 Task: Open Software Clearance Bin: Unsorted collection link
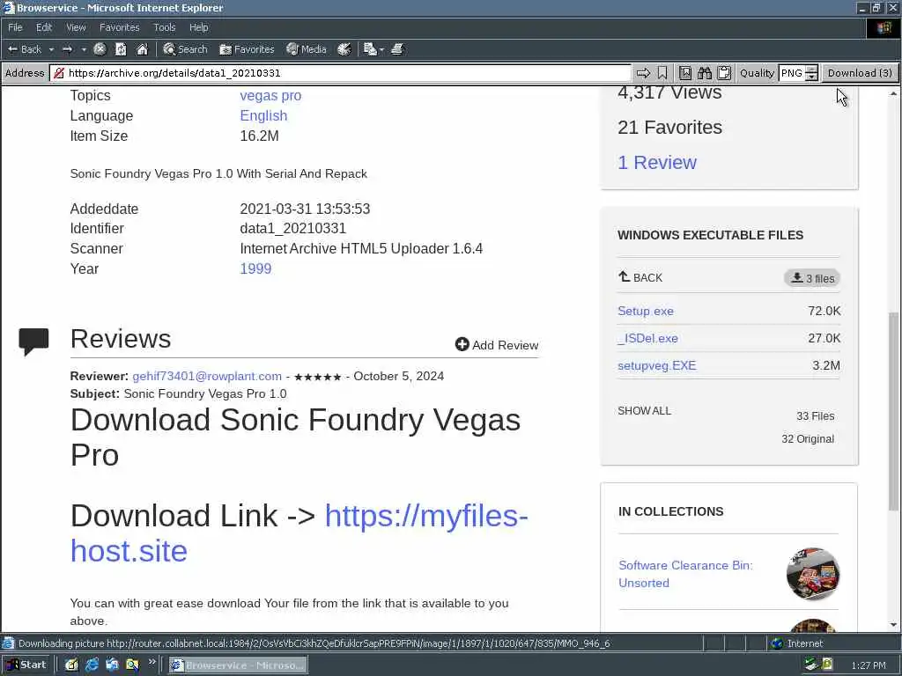(685, 574)
